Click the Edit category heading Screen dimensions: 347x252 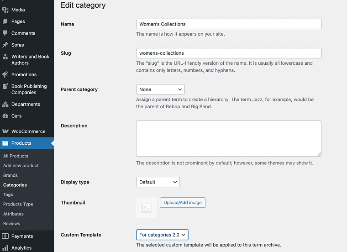pos(83,5)
